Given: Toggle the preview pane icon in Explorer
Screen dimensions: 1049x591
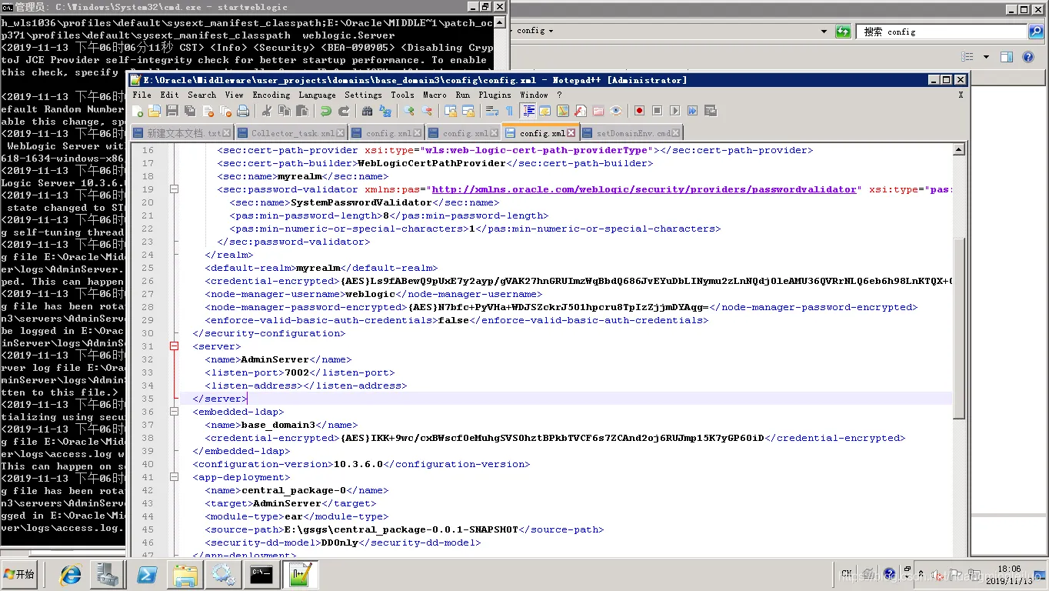Looking at the screenshot, I should (x=1007, y=57).
